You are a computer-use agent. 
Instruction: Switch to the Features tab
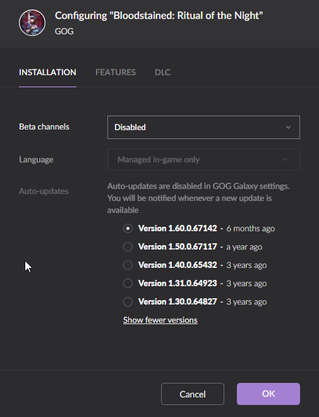116,72
